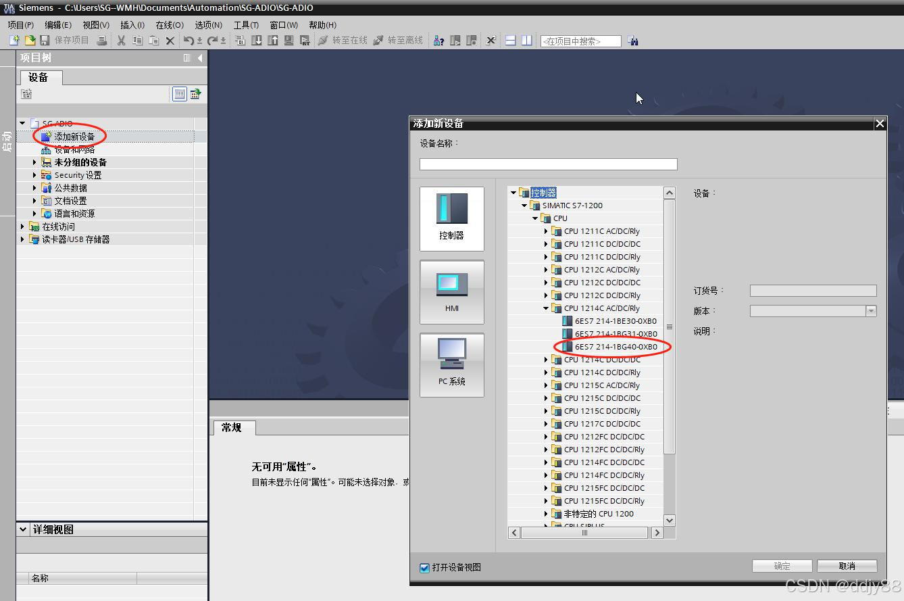Compile the project from the toolbar
The image size is (904, 601).
tap(241, 41)
